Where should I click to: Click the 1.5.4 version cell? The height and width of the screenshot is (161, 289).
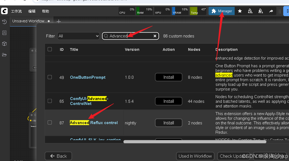pyautogui.click(x=129, y=101)
